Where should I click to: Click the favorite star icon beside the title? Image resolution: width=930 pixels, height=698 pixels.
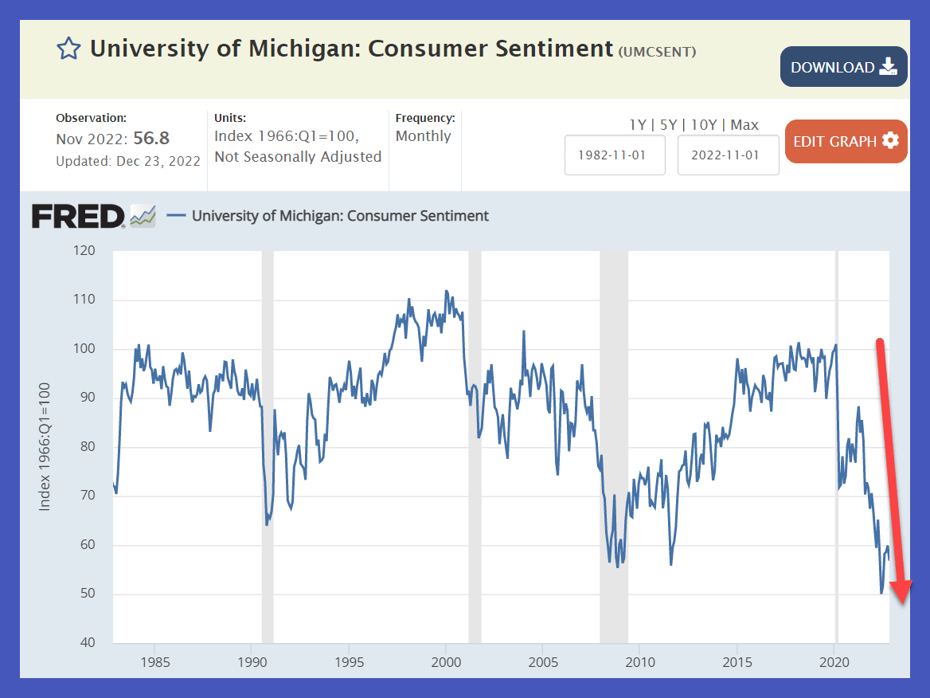(68, 49)
